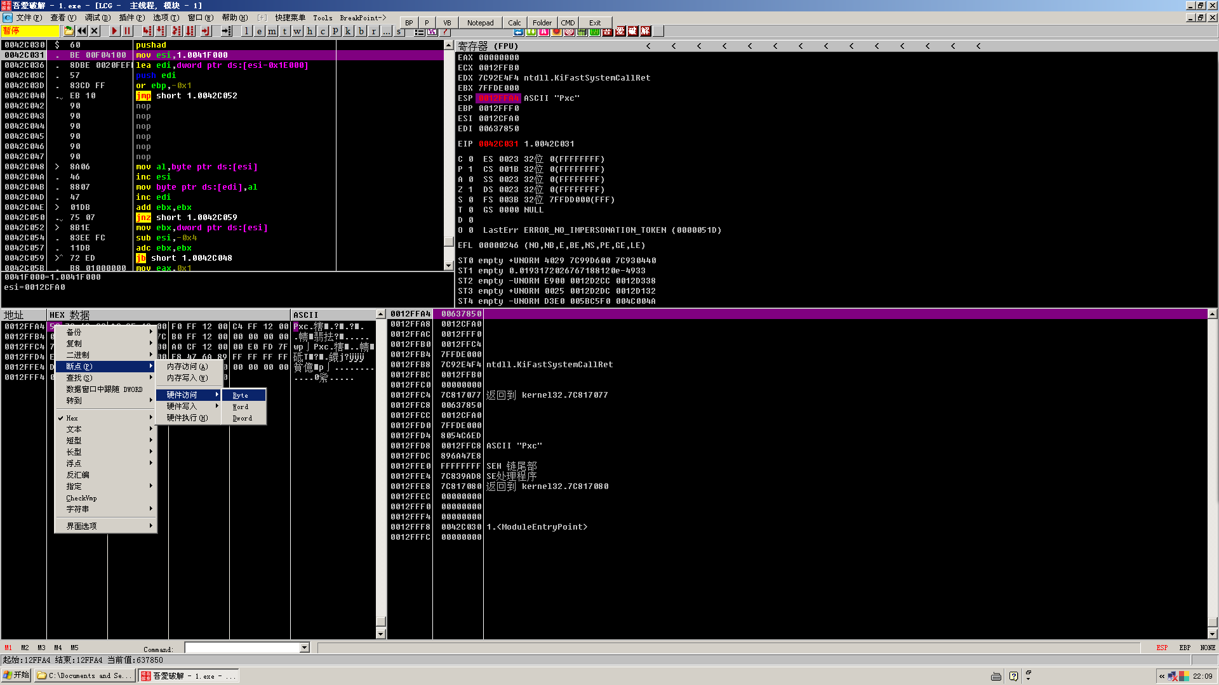Open the memory map 'm' window icon
This screenshot has width=1219, height=685.
272,31
